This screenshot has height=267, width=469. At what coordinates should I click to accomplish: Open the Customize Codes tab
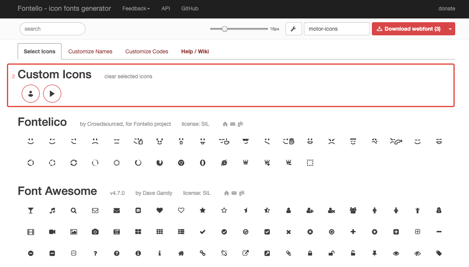(x=147, y=51)
